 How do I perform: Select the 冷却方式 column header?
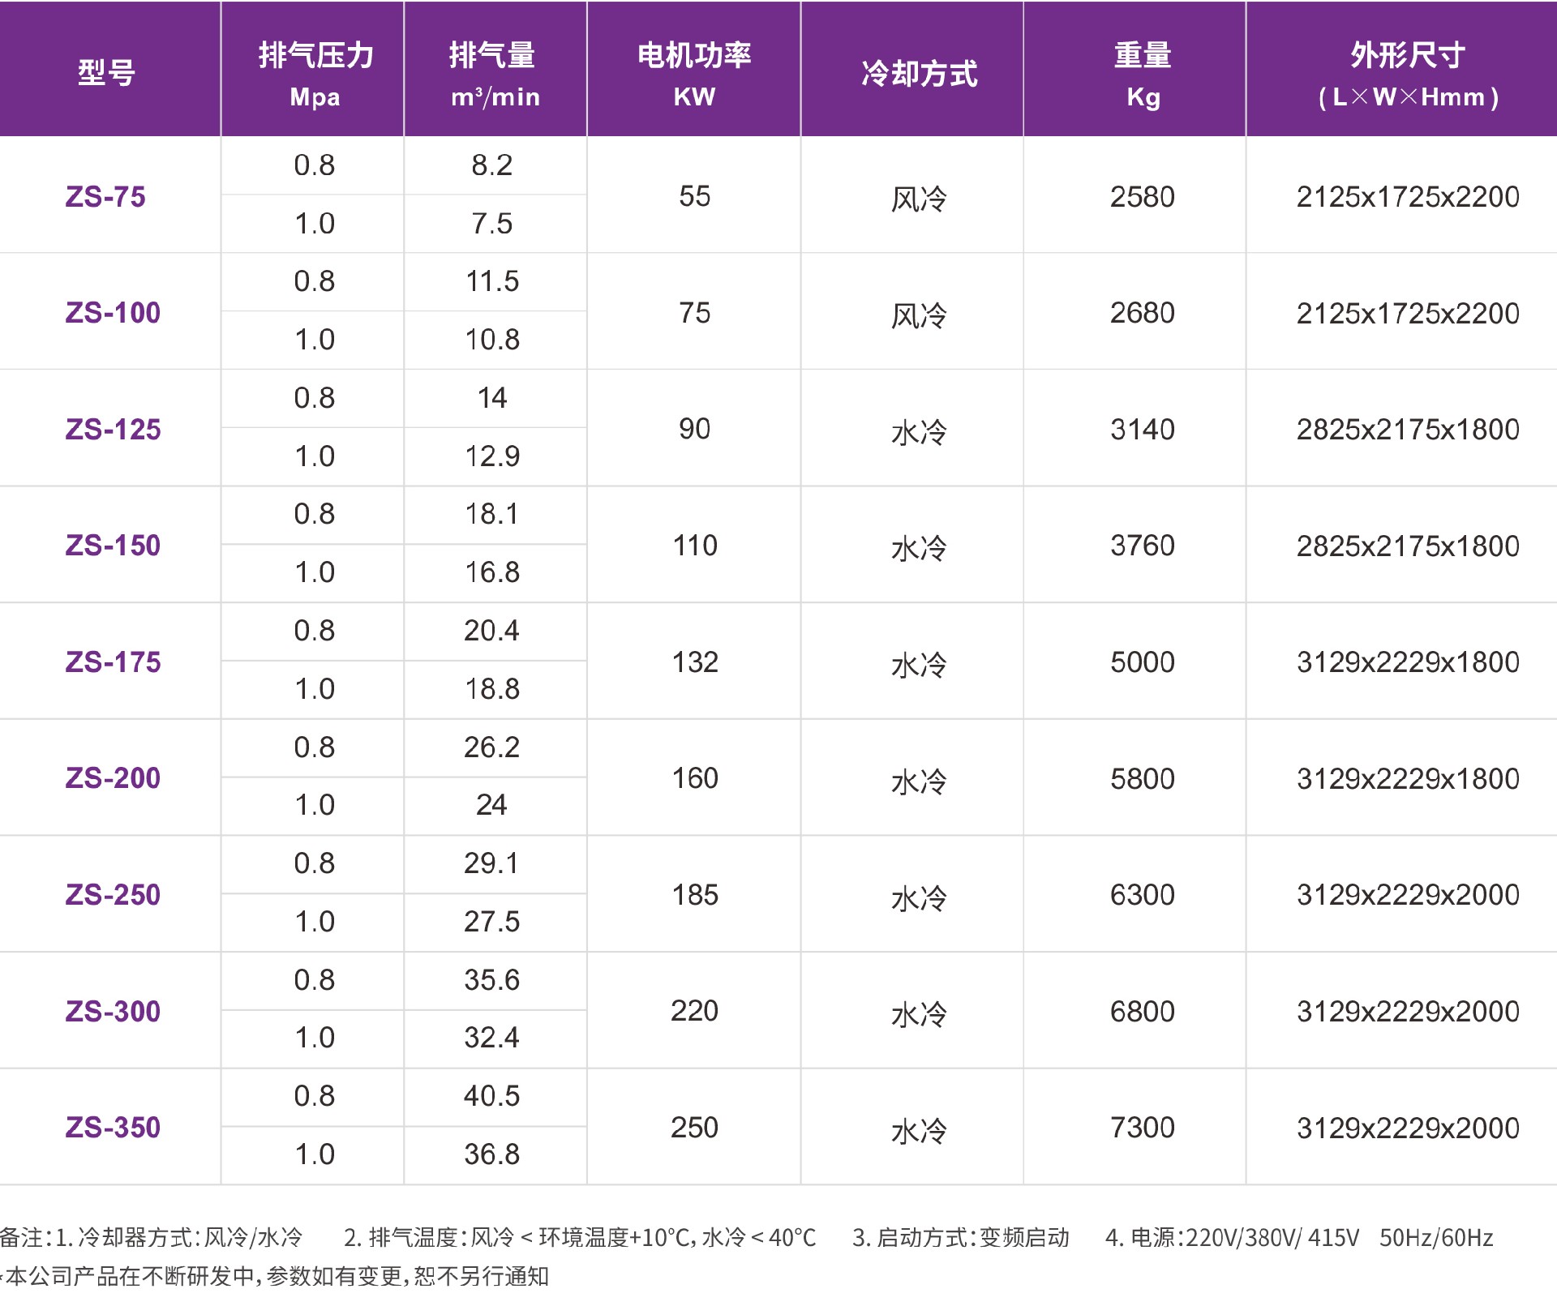tap(919, 74)
